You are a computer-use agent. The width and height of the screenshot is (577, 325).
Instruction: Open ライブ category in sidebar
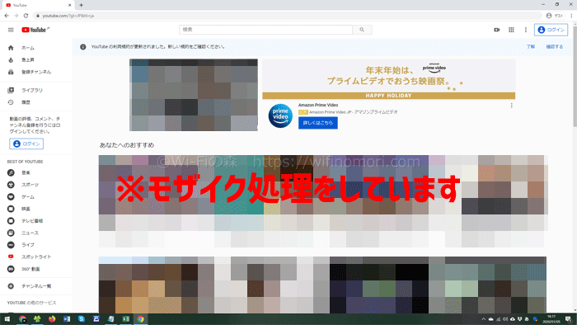click(36, 245)
